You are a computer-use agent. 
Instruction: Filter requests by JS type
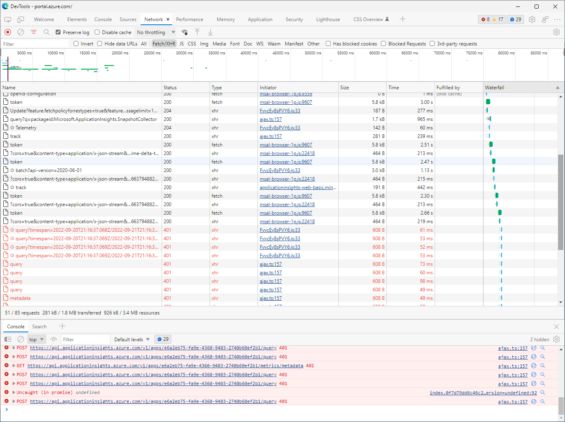[x=182, y=43]
